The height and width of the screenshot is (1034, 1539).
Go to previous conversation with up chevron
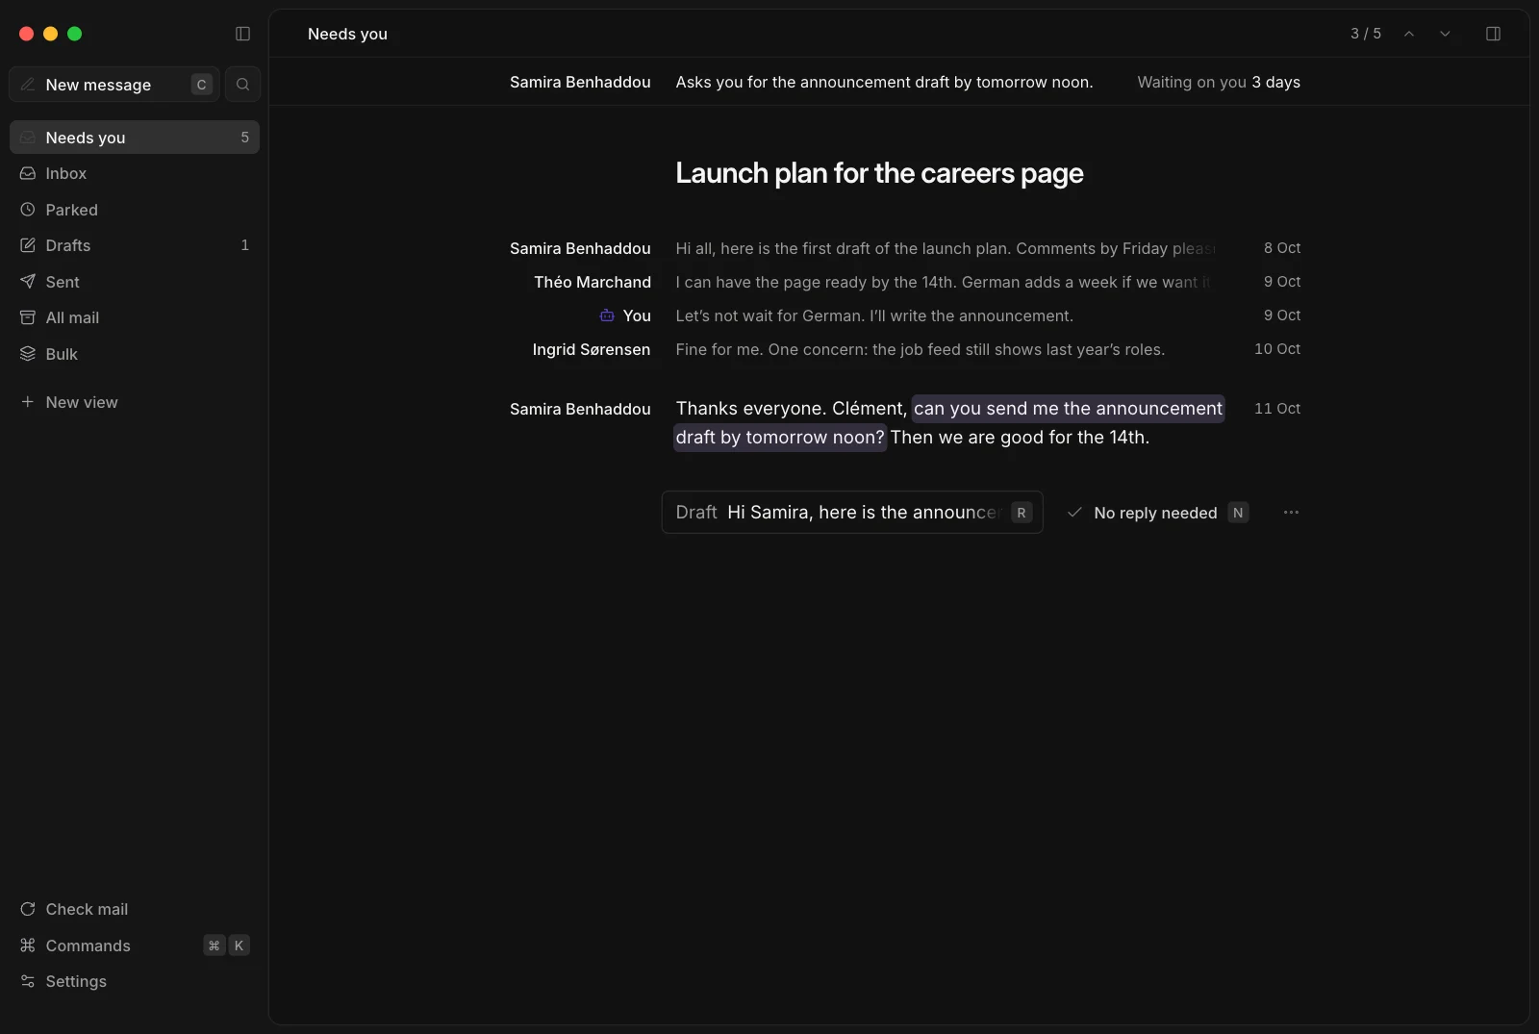pyautogui.click(x=1409, y=34)
